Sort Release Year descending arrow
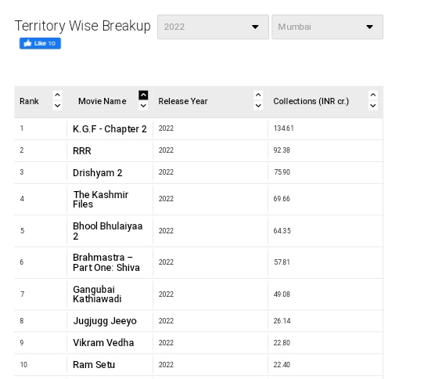Screen dimensions: 424x379 (x=258, y=106)
